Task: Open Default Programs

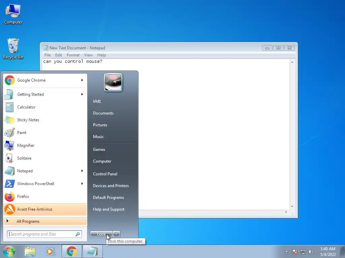Action: (x=108, y=198)
